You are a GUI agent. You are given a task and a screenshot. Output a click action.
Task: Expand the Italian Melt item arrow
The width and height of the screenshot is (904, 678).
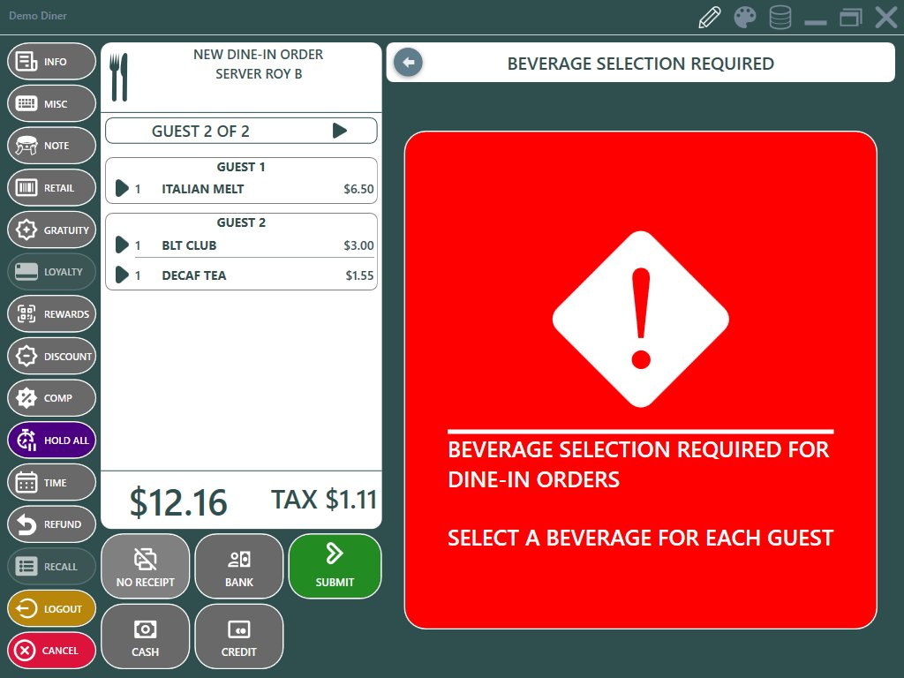122,189
